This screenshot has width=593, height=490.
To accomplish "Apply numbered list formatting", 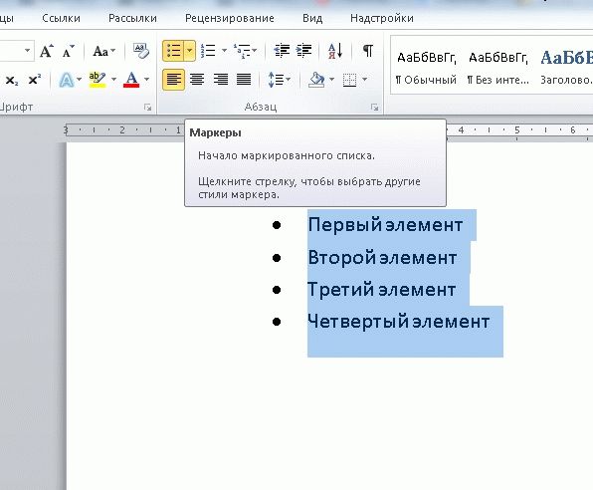I will pos(208,51).
